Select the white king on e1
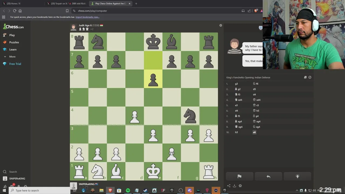Viewport: 345px width, 194px height. click(x=153, y=171)
